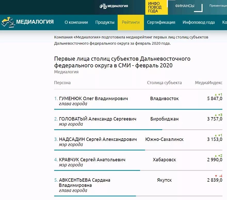Click the 3 153,0 MediaIndex value

click(x=215, y=139)
